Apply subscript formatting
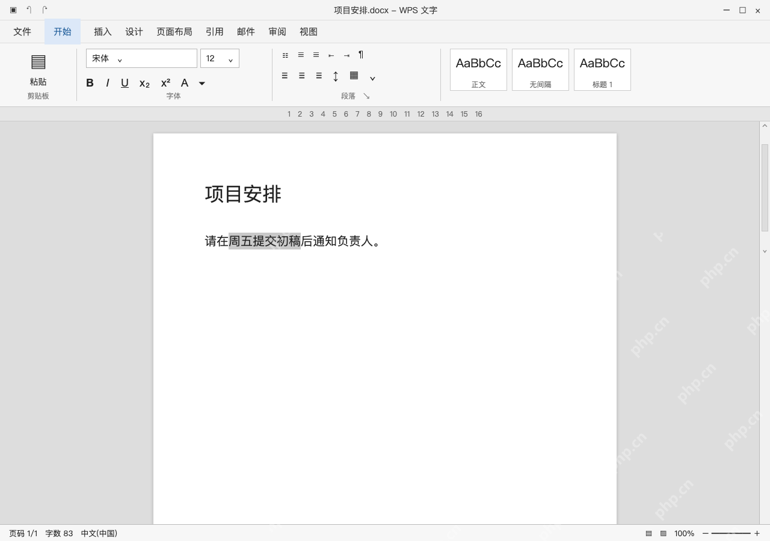770x541 pixels. pyautogui.click(x=144, y=84)
